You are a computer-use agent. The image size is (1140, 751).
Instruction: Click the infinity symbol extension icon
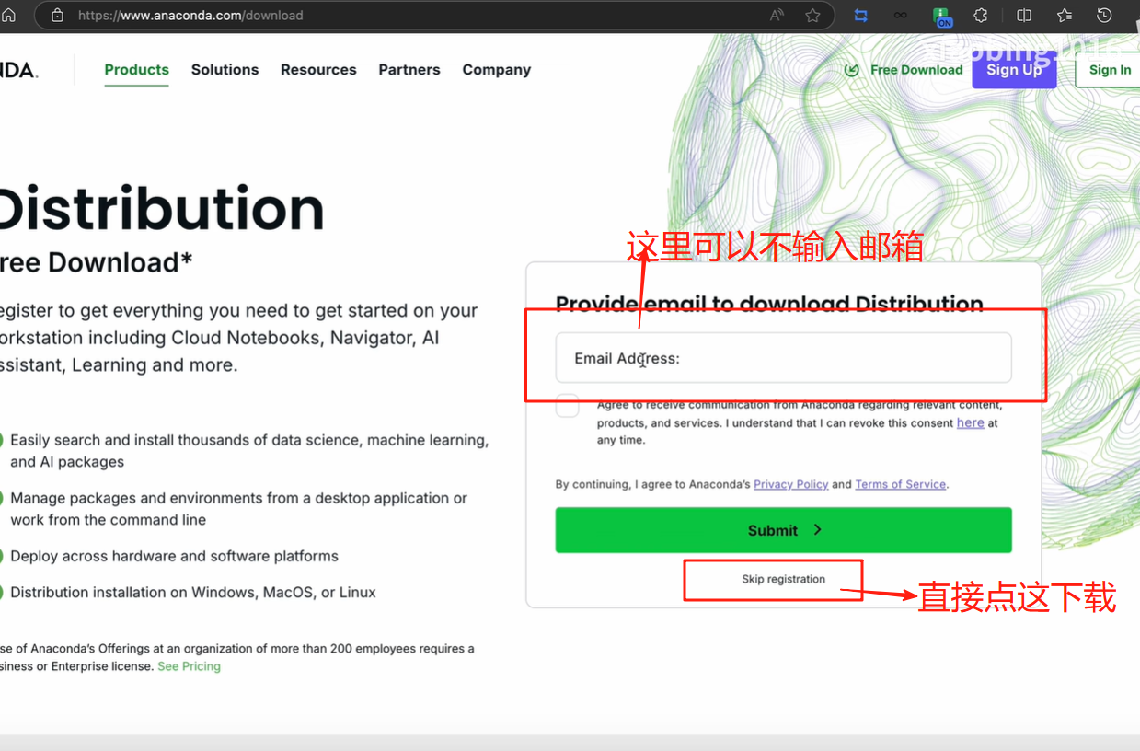click(x=901, y=15)
